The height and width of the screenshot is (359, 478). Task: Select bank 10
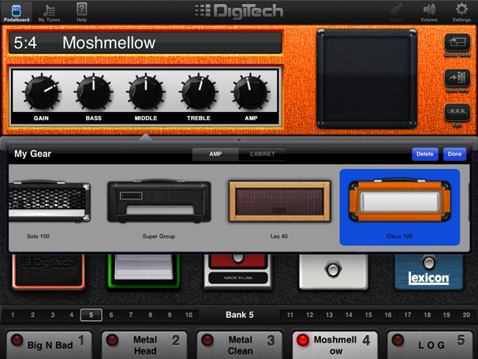point(189,315)
